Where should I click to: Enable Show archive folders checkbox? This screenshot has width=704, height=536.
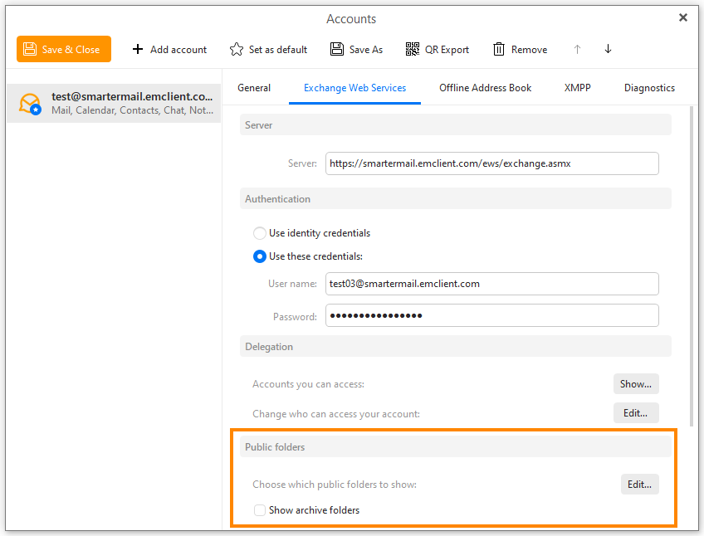[260, 510]
